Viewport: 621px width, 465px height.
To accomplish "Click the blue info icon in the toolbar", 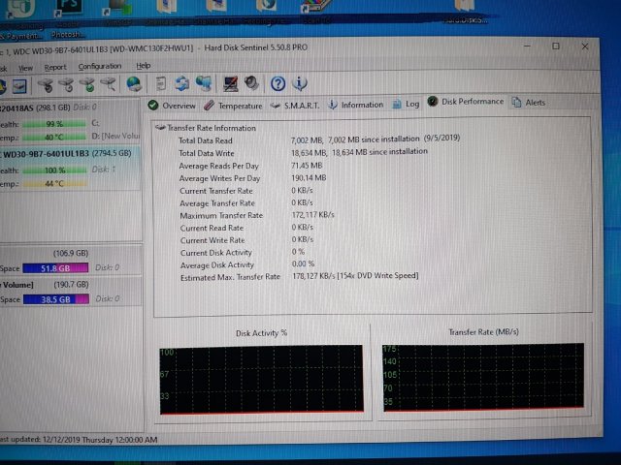I will [x=300, y=84].
